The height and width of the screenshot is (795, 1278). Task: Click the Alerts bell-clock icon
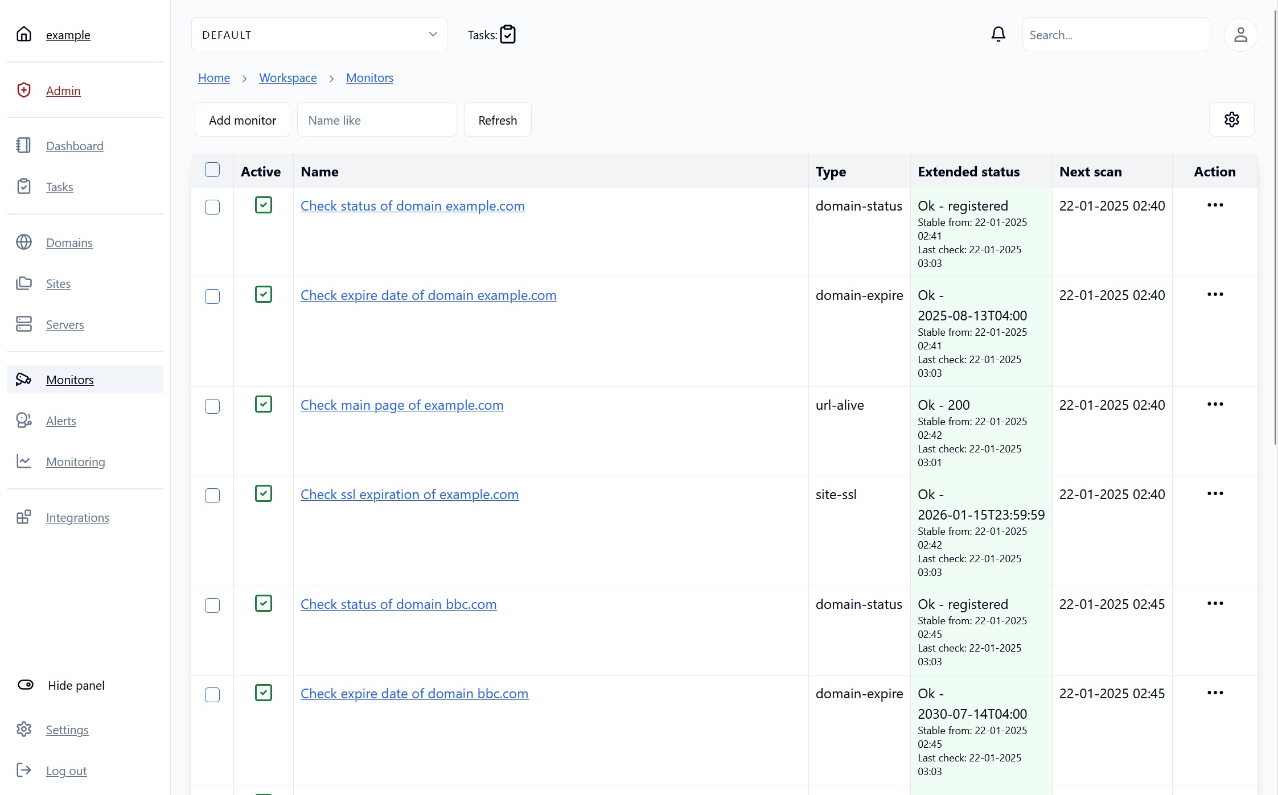pos(24,420)
